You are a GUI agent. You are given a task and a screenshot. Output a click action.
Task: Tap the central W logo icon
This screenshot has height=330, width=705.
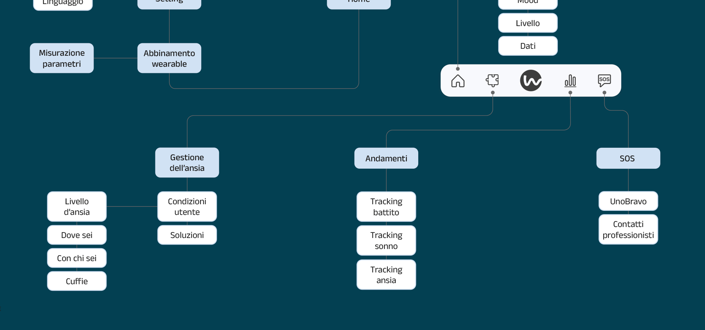(x=531, y=81)
